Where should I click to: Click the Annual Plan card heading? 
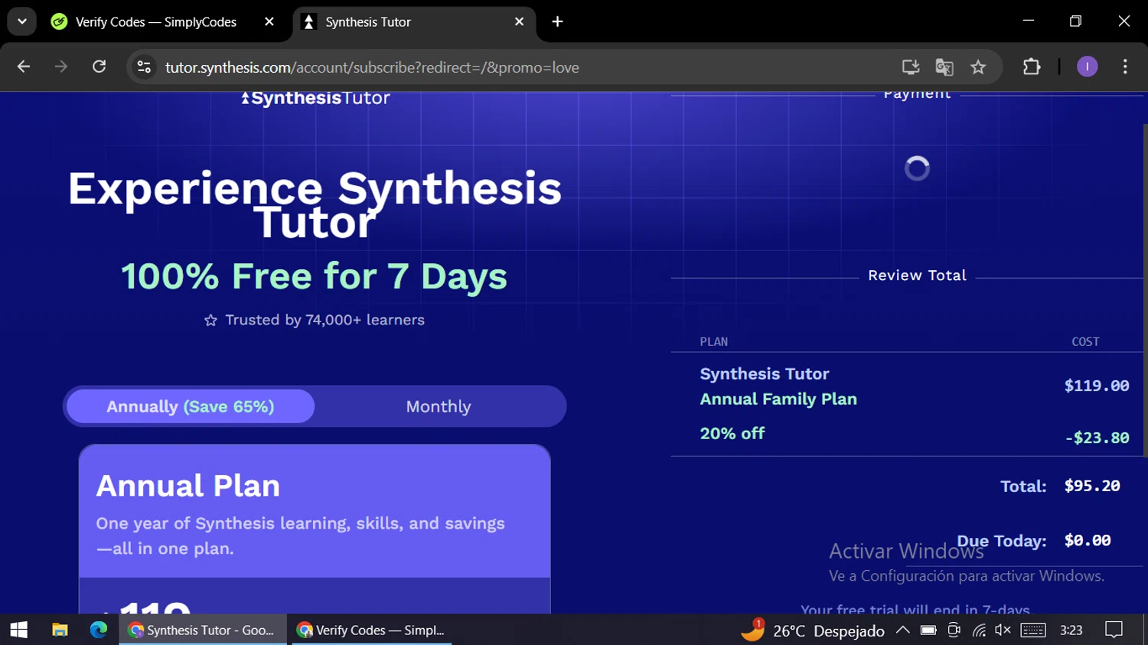coord(188,486)
